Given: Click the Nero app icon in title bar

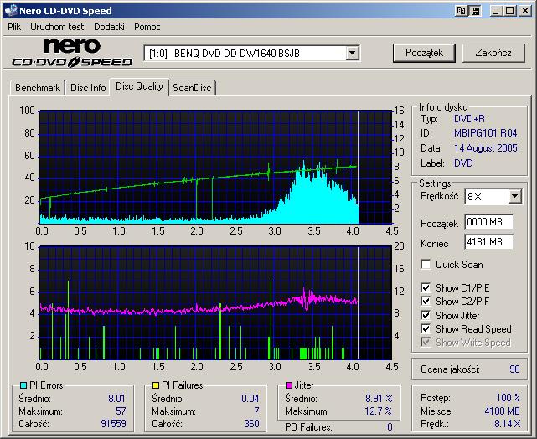Looking at the screenshot, I should [10, 10].
